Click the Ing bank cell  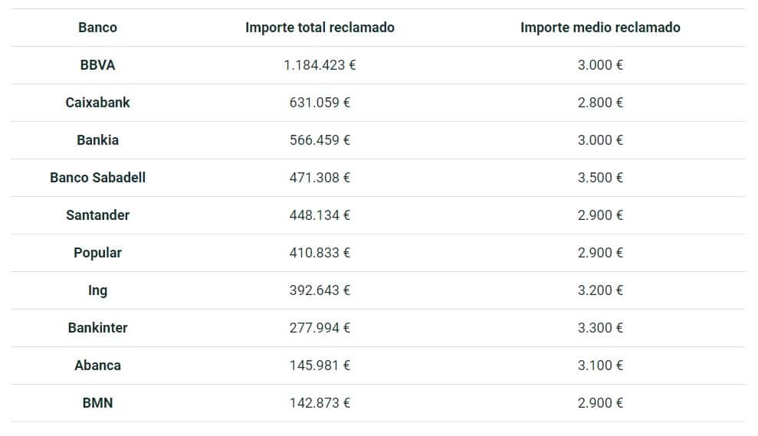pyautogui.click(x=97, y=290)
